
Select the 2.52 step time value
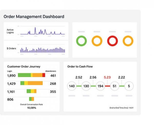[x=79, y=77]
